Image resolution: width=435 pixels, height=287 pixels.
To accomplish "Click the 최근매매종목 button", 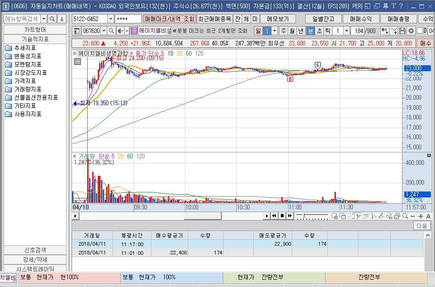I will 214,19.
